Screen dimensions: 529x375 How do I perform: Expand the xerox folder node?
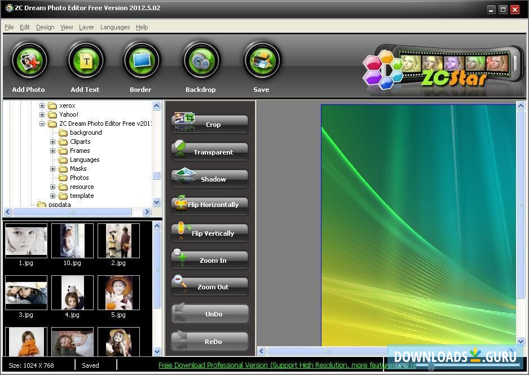[x=42, y=105]
